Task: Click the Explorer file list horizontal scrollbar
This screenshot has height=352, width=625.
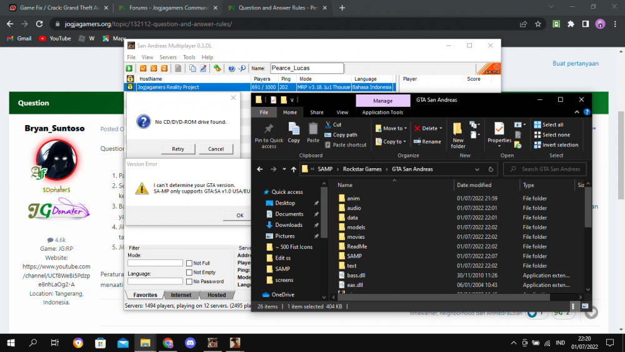Action: click(x=444, y=297)
